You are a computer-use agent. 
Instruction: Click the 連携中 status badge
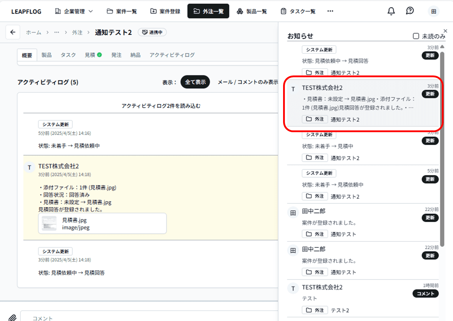(152, 32)
